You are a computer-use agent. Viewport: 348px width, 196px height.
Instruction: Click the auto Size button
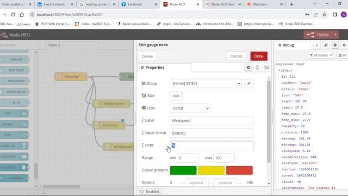point(176,96)
